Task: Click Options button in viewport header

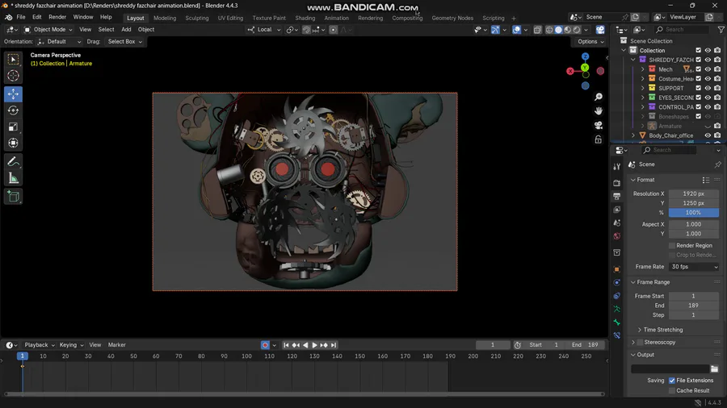Action: coord(590,42)
